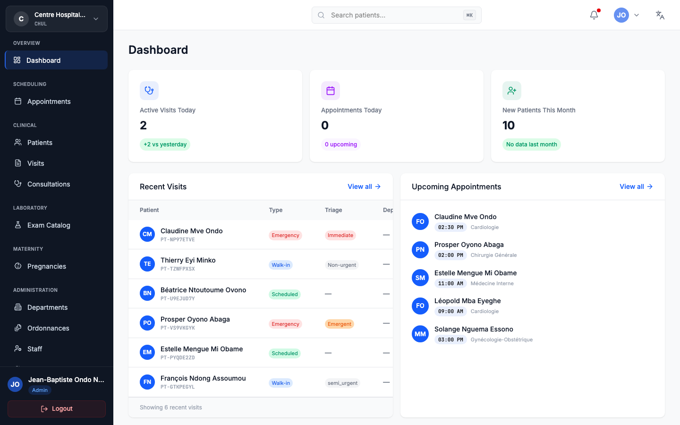Click the notification bell icon
This screenshot has height=425, width=680.
(x=594, y=15)
